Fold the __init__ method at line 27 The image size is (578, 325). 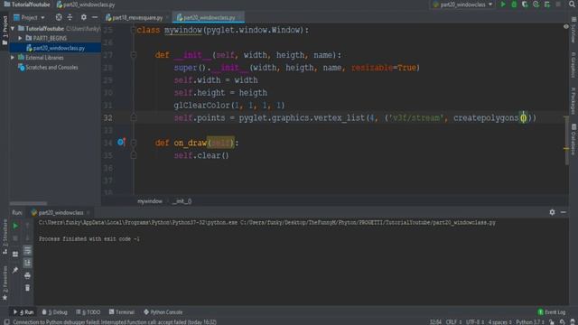point(134,55)
